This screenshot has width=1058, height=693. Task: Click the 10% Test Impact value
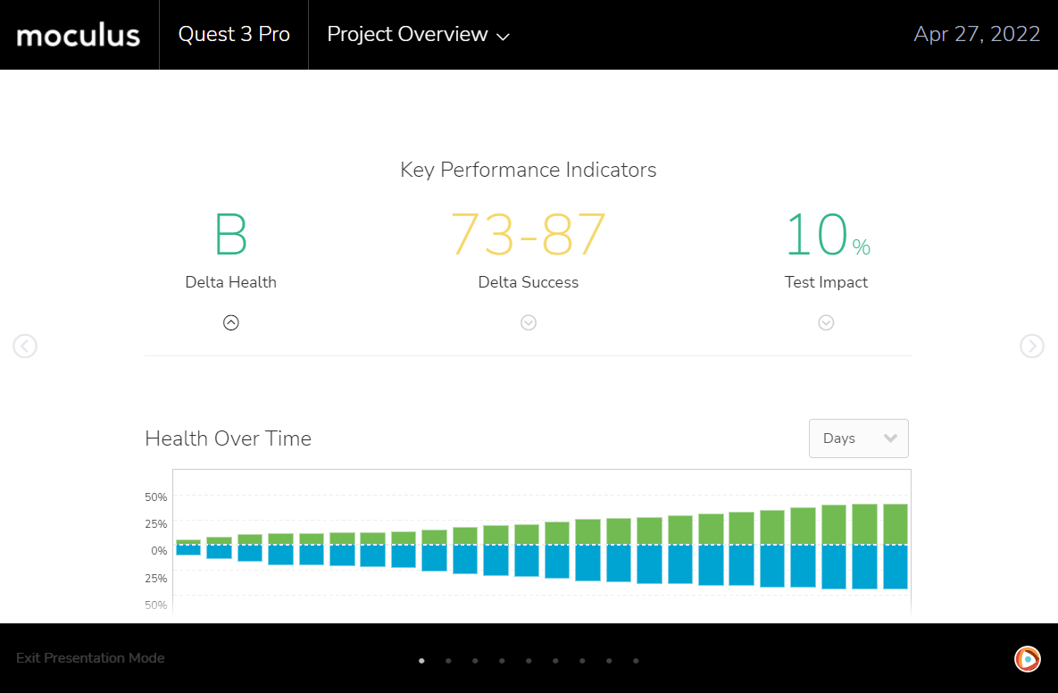pyautogui.click(x=826, y=235)
